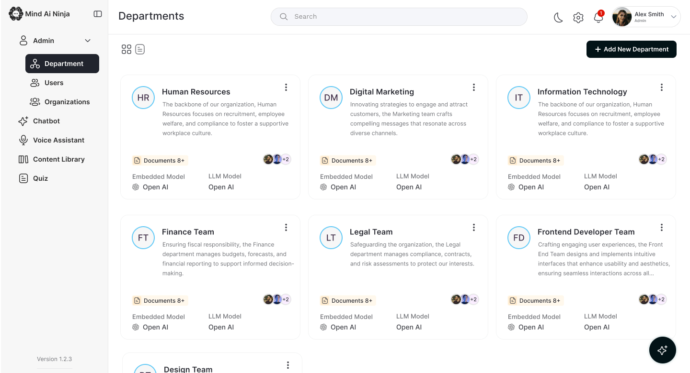Expand the Alex Smith profile dropdown
This screenshot has width=690, height=373.
[674, 17]
